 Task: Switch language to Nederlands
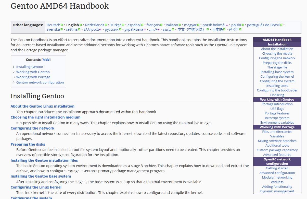coord(95,25)
